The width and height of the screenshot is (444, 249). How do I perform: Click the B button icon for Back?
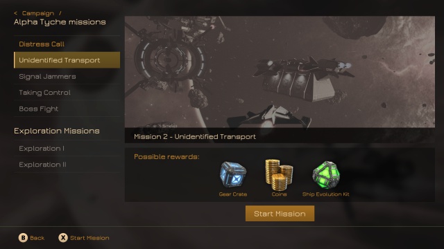(x=23, y=238)
